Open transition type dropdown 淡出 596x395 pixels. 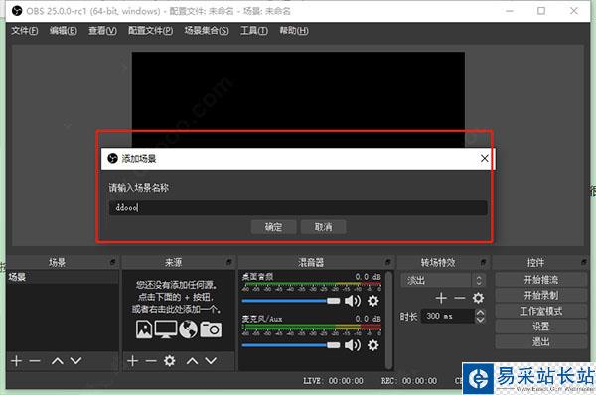coord(443,281)
